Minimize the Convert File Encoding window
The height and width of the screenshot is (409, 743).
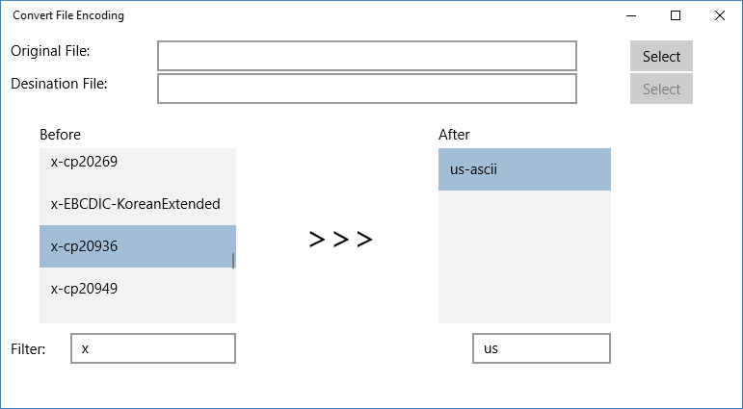coord(631,15)
